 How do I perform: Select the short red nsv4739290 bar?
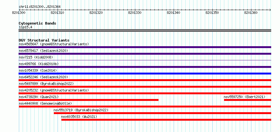(89, 100)
